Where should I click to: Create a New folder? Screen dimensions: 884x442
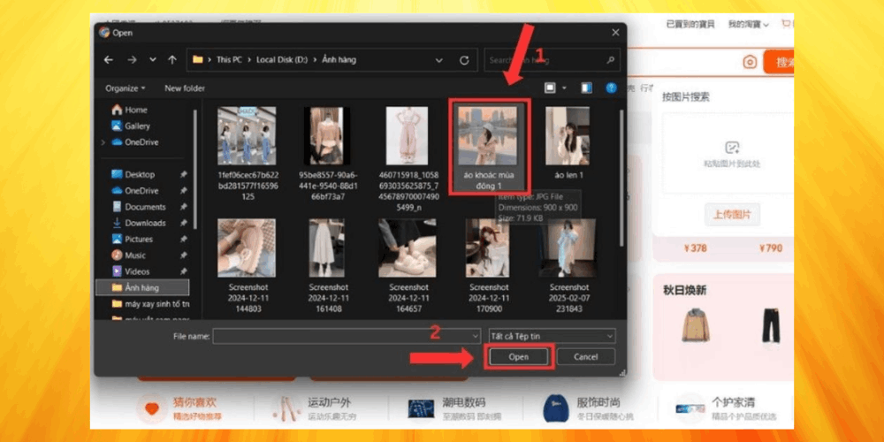coord(185,88)
